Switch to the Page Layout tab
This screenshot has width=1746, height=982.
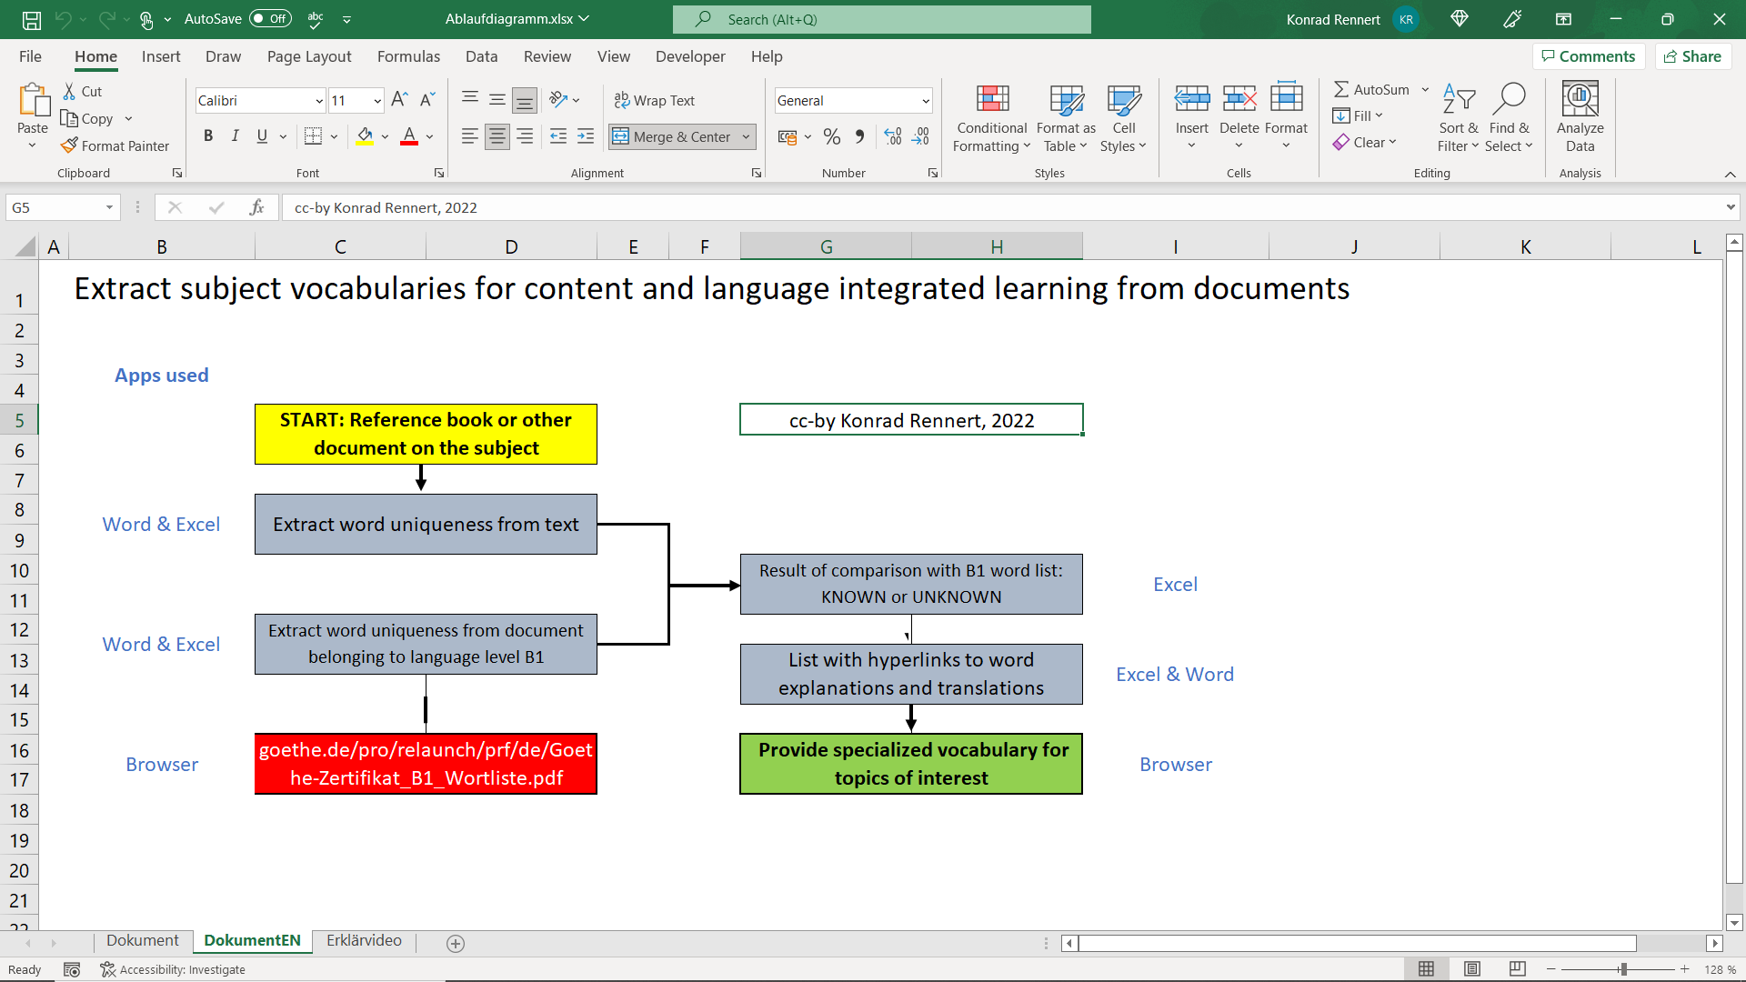(x=309, y=56)
